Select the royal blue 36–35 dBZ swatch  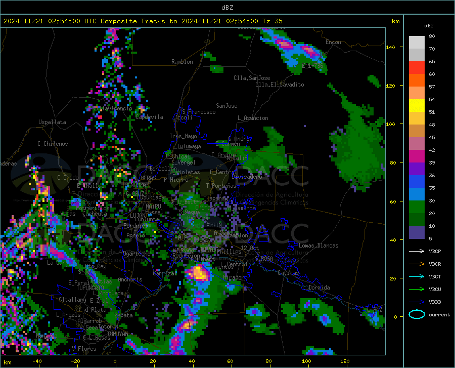(417, 182)
